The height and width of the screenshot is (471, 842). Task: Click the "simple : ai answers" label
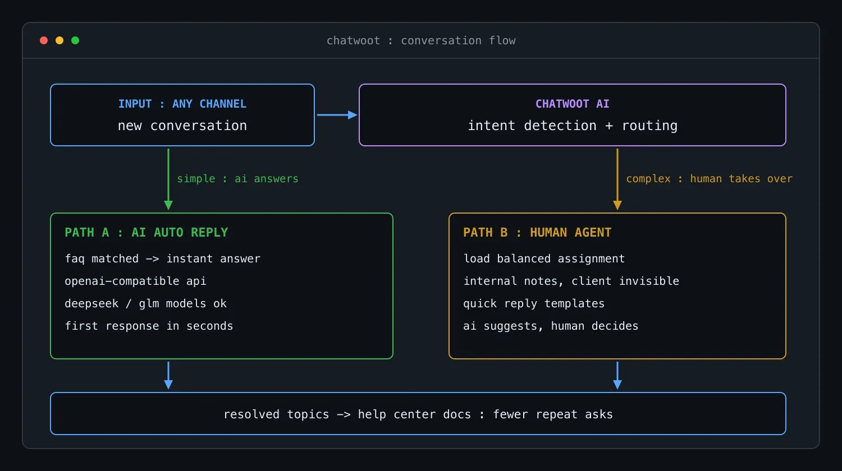[238, 179]
